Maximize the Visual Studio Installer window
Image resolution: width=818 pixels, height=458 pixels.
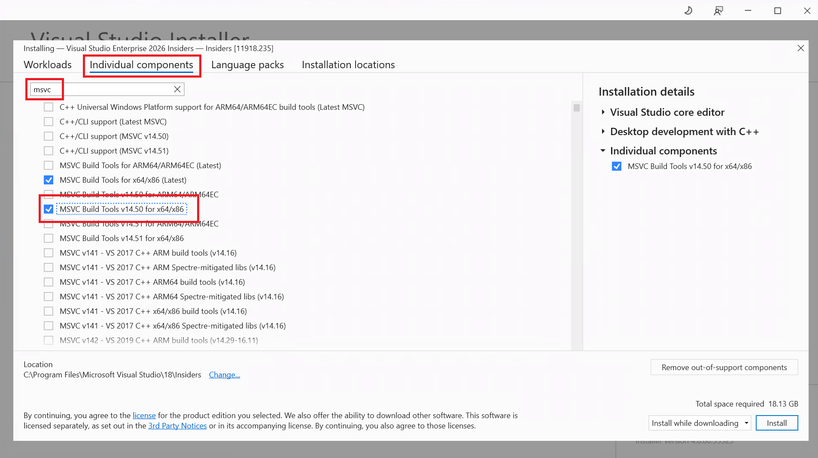tap(778, 10)
